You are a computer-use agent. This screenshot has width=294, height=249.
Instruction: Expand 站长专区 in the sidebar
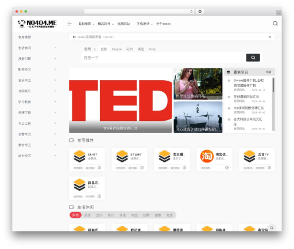click(x=37, y=156)
